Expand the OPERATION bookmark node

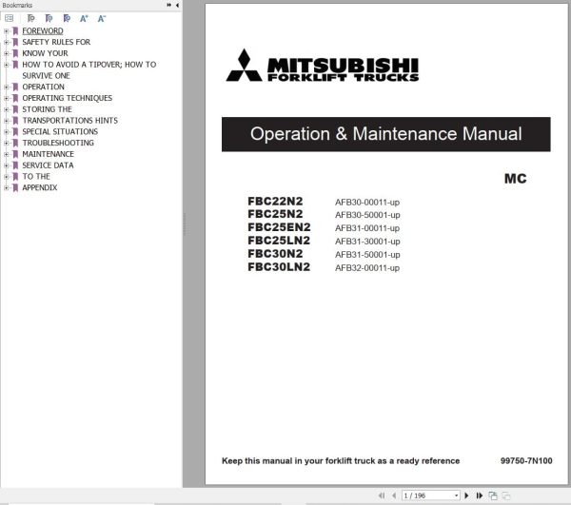click(7, 87)
